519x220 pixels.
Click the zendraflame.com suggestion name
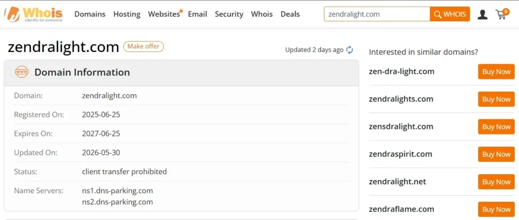(401, 209)
